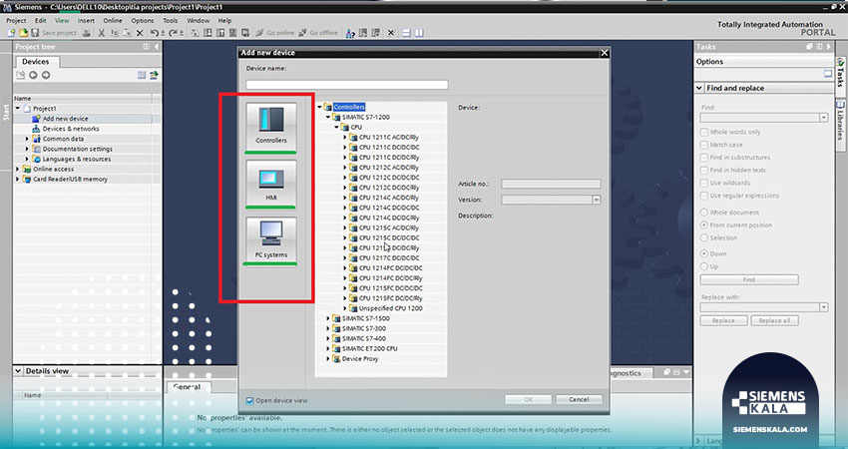848x449 pixels.
Task: Click the forward arrow in the Project tree toolbar
Action: click(46, 75)
